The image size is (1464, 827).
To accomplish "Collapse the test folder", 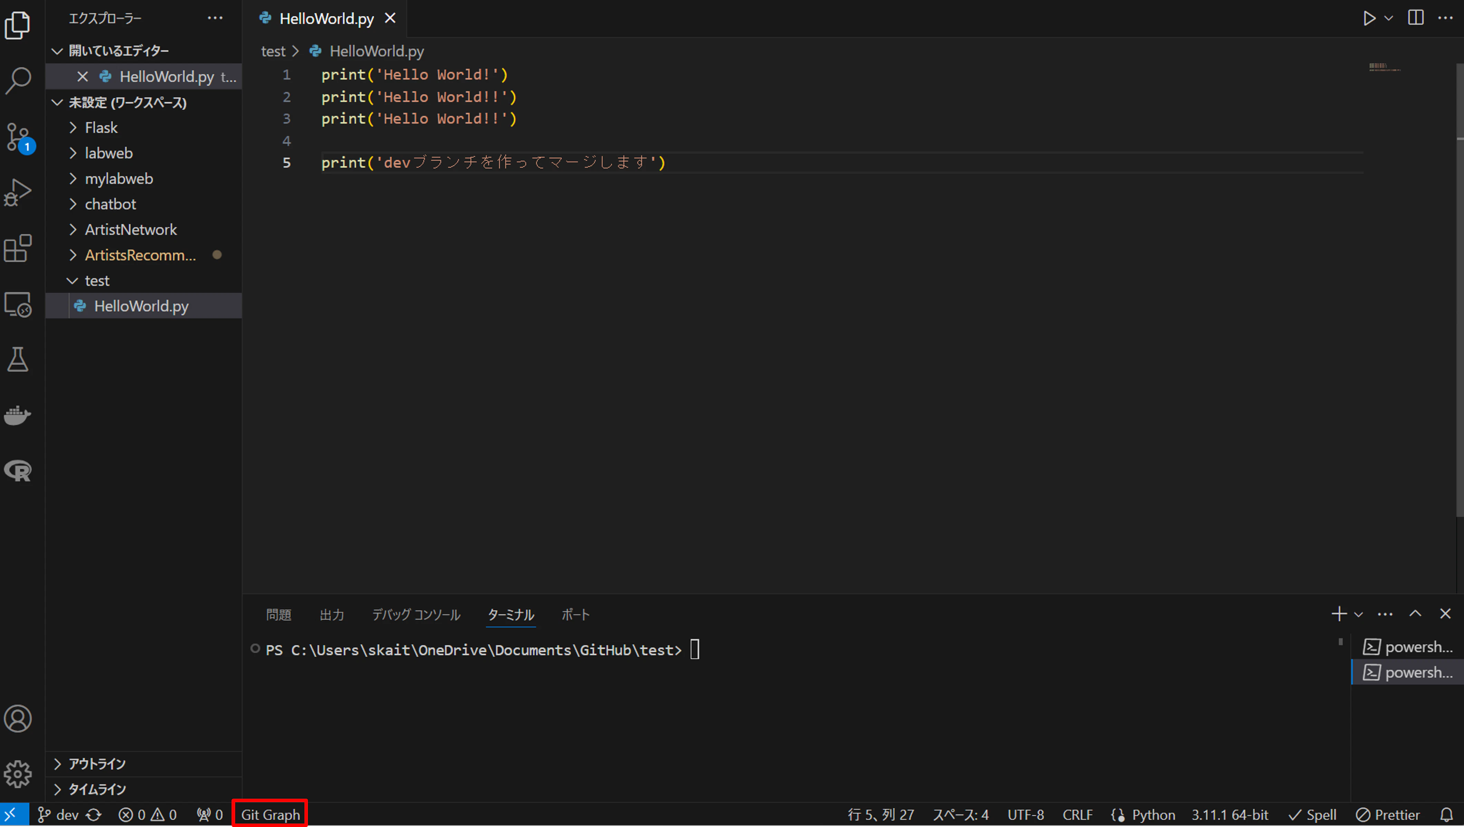I will pyautogui.click(x=144, y=281).
